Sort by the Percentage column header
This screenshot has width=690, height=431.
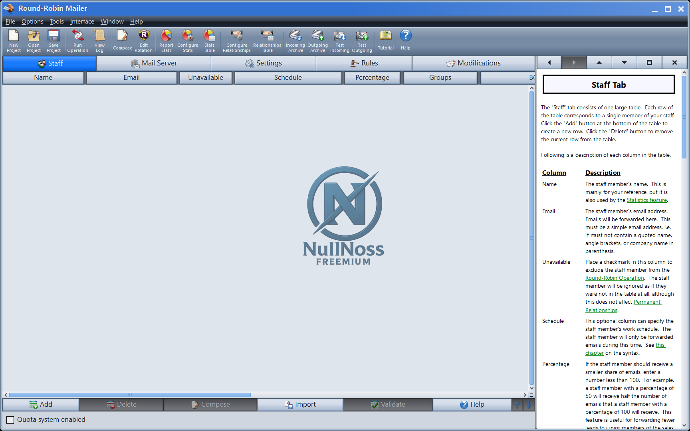[x=372, y=78]
